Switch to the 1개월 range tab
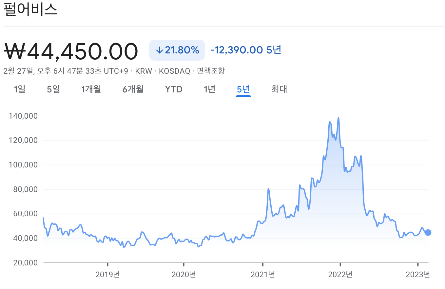This screenshot has width=445, height=289. (91, 89)
